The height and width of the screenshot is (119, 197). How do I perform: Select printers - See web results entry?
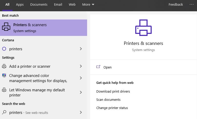pyautogui.click(x=44, y=112)
